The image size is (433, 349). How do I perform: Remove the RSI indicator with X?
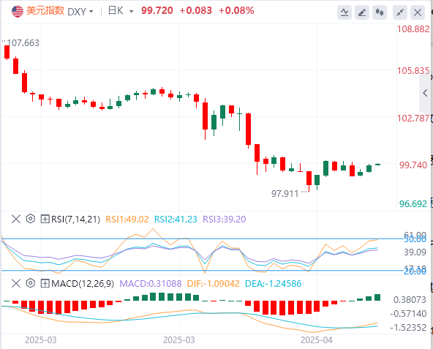coord(16,219)
